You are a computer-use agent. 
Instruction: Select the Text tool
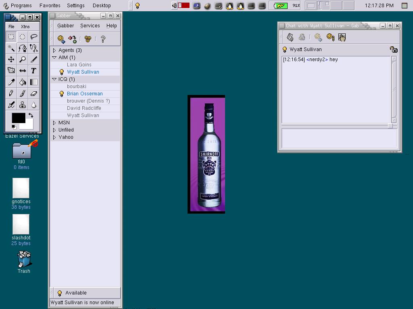point(34,70)
